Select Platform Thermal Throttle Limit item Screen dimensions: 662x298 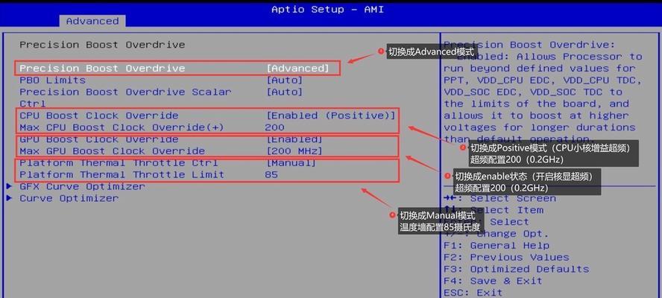pyautogui.click(x=122, y=175)
